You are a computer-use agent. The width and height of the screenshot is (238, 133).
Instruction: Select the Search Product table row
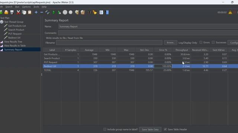click(x=141, y=58)
